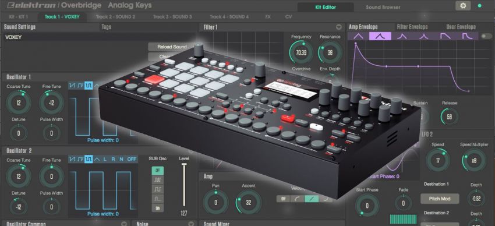This screenshot has width=495, height=226.
Task: Turn Oscillator 2 waveform OFF
Action: pos(132,159)
